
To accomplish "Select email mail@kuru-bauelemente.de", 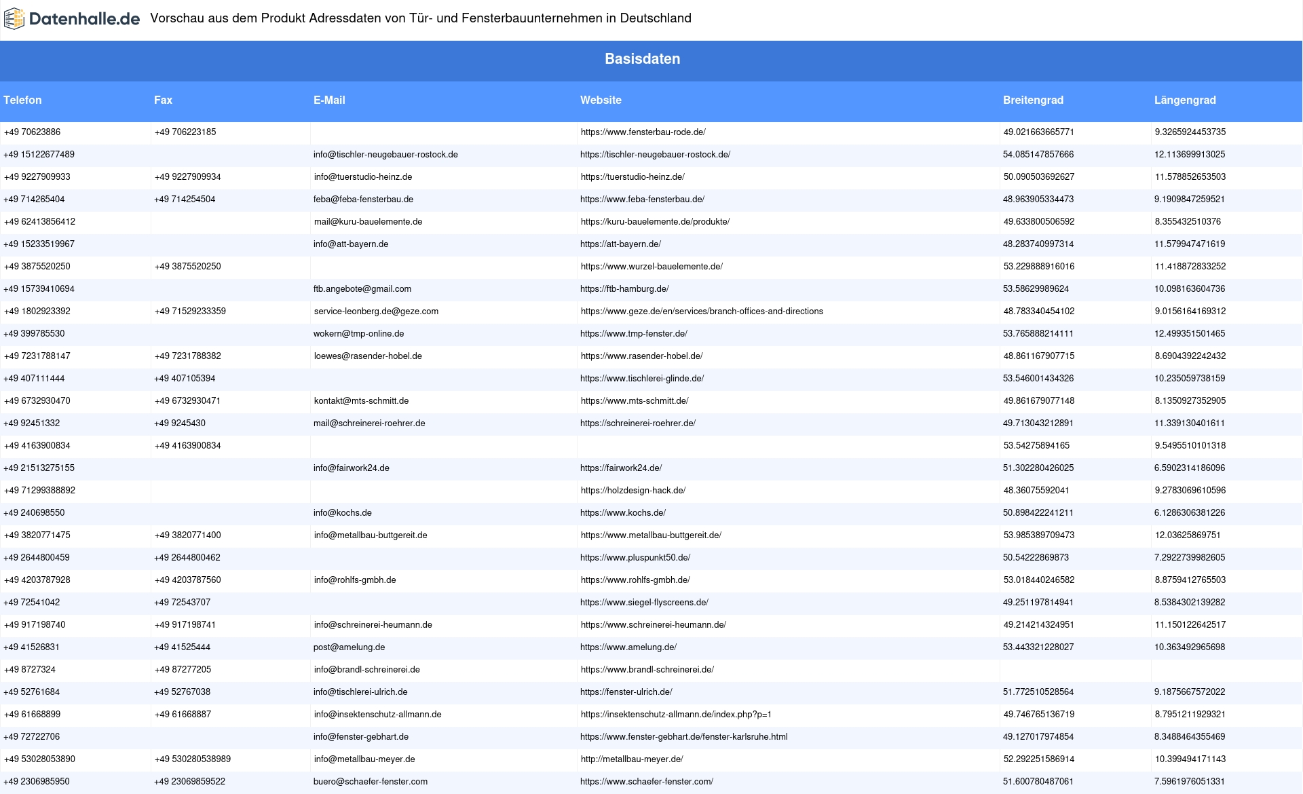I will click(x=368, y=222).
